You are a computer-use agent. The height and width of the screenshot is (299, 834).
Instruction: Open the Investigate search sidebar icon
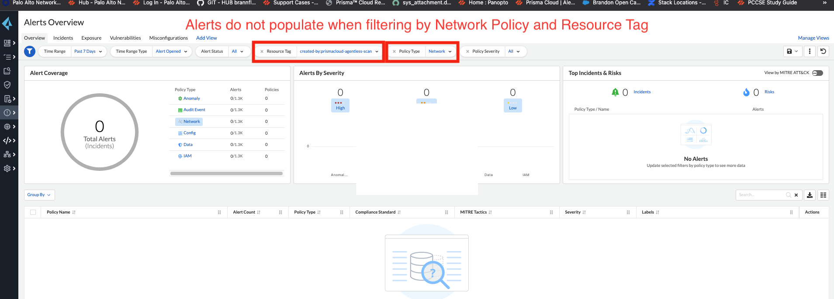point(7,71)
